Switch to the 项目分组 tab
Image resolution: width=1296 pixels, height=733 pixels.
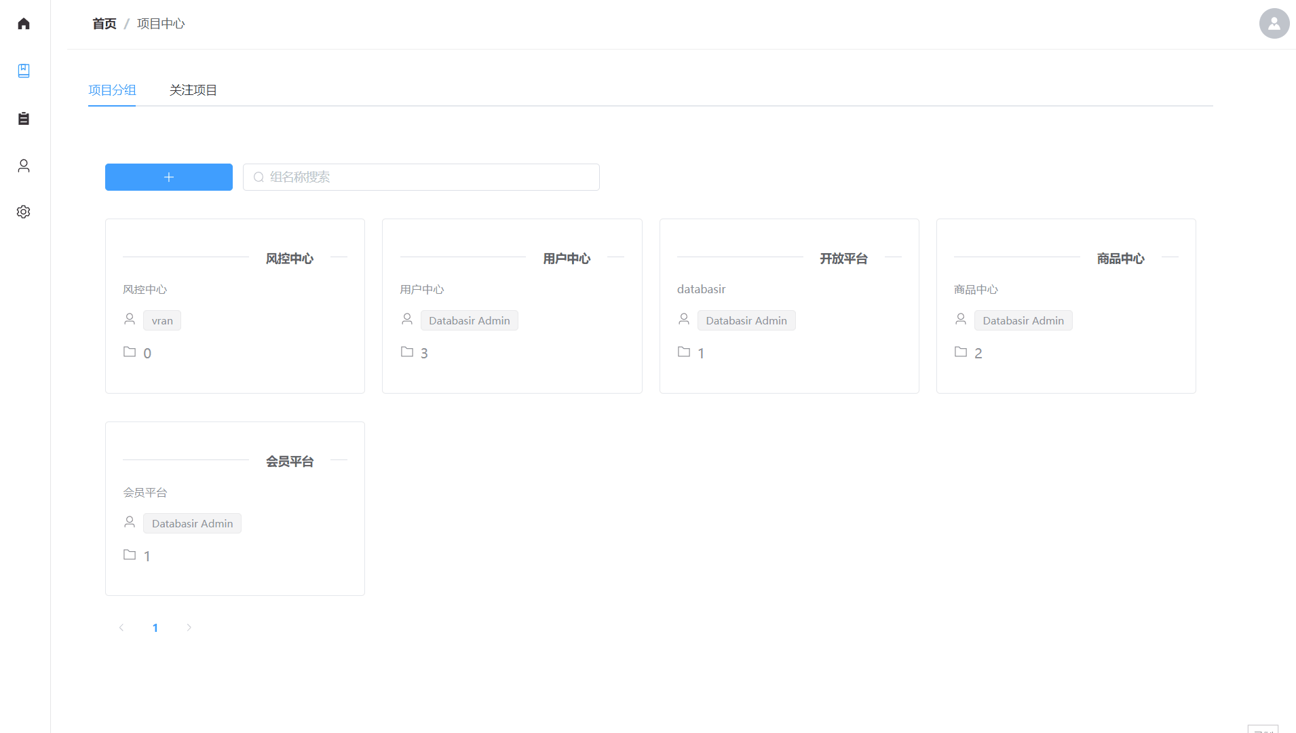coord(112,90)
